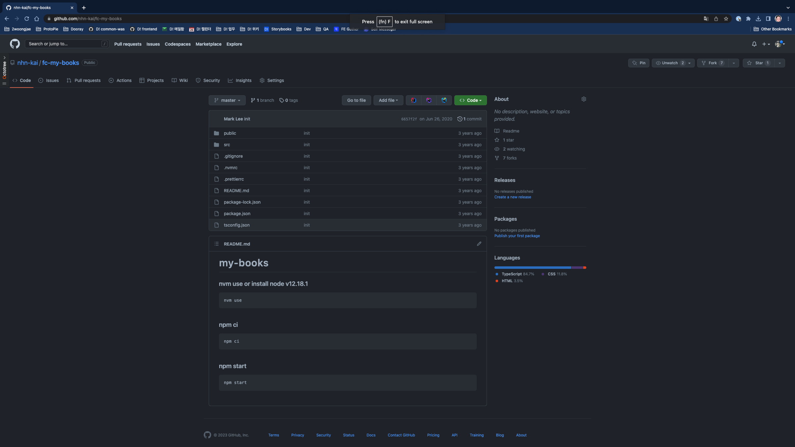Open the browser extensions puzzle icon
795x447 pixels.
point(748,19)
